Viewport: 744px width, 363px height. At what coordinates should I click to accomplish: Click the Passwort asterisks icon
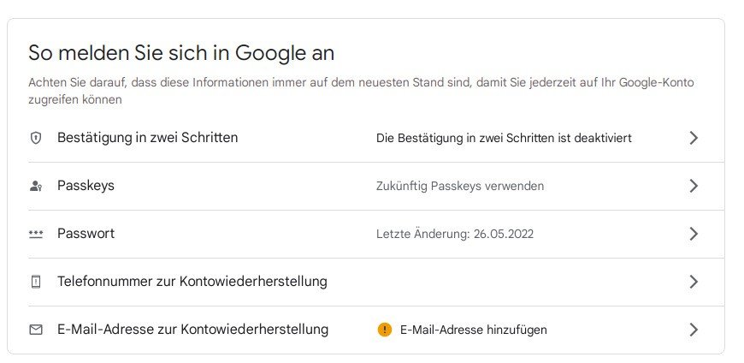click(x=36, y=234)
